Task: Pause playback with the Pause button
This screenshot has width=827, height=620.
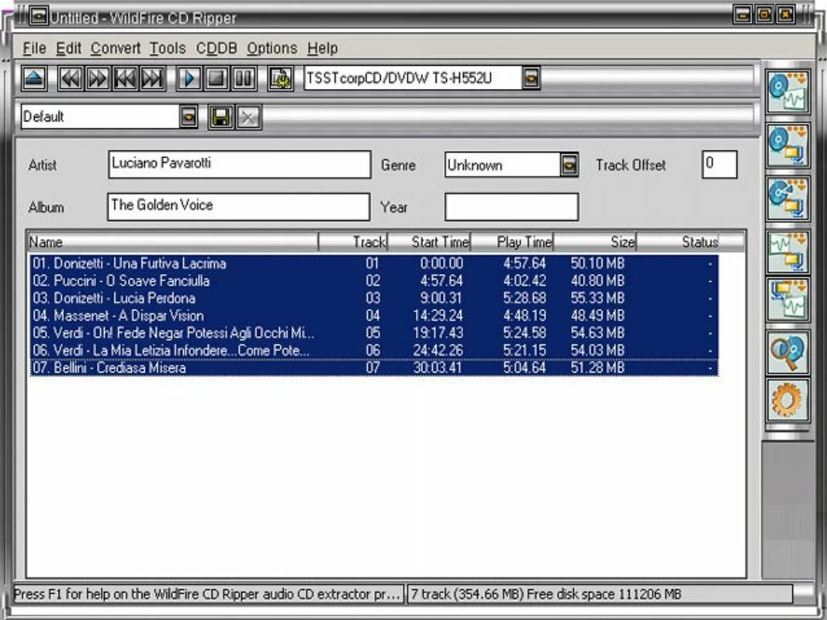Action: pos(244,79)
